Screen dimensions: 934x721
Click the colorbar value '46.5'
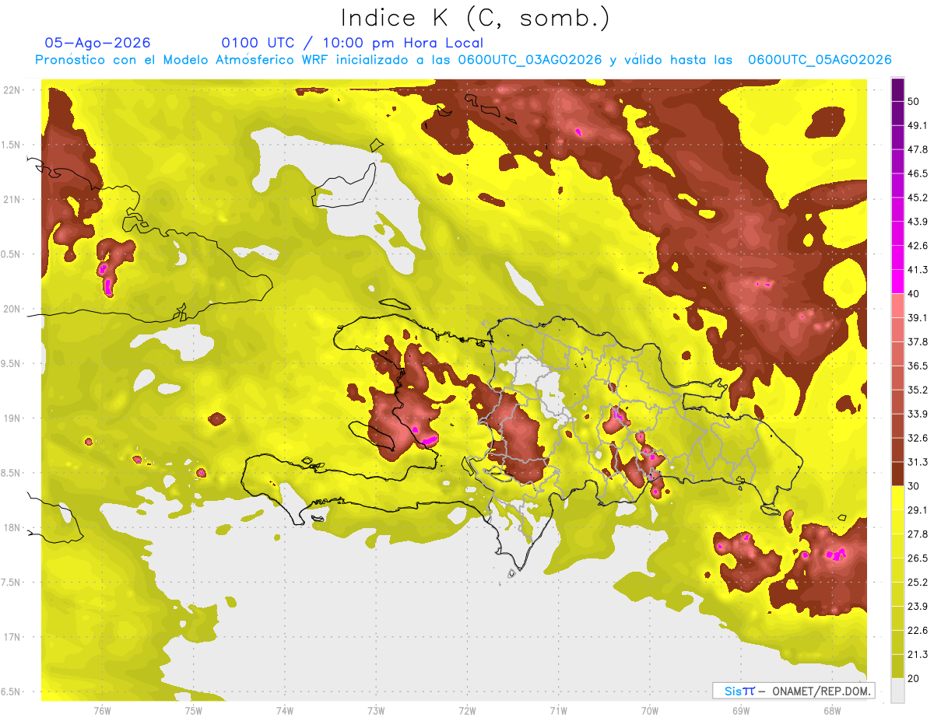click(x=917, y=173)
